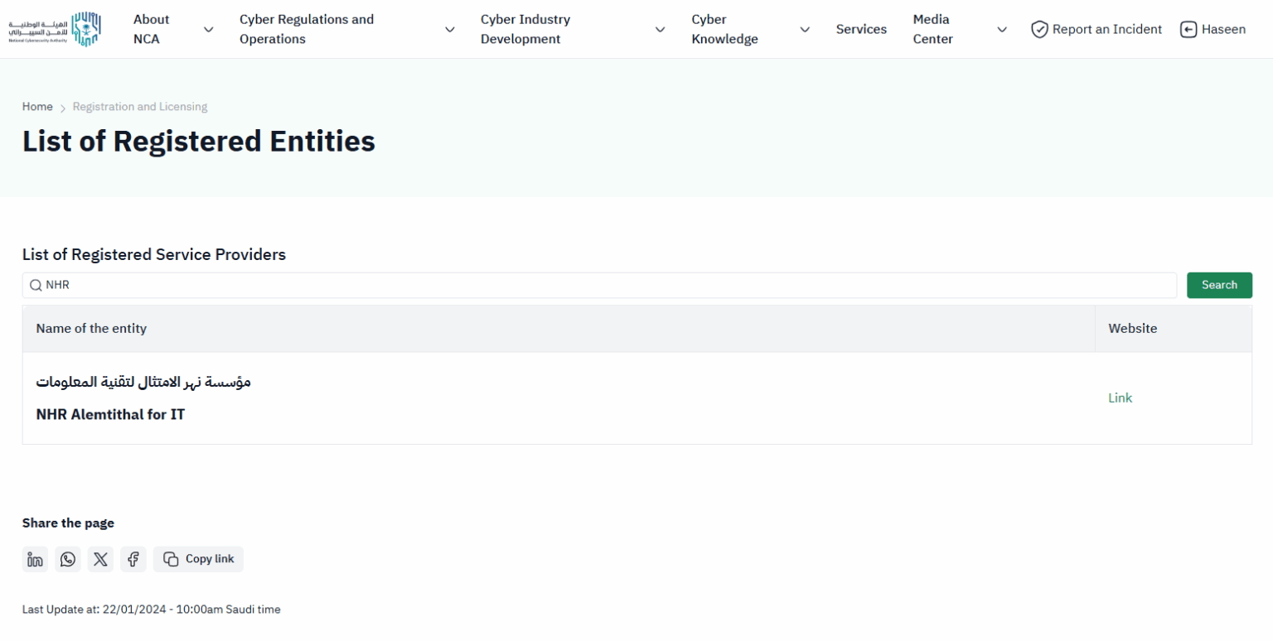Open the Services menu item
Image resolution: width=1273 pixels, height=641 pixels.
point(861,29)
